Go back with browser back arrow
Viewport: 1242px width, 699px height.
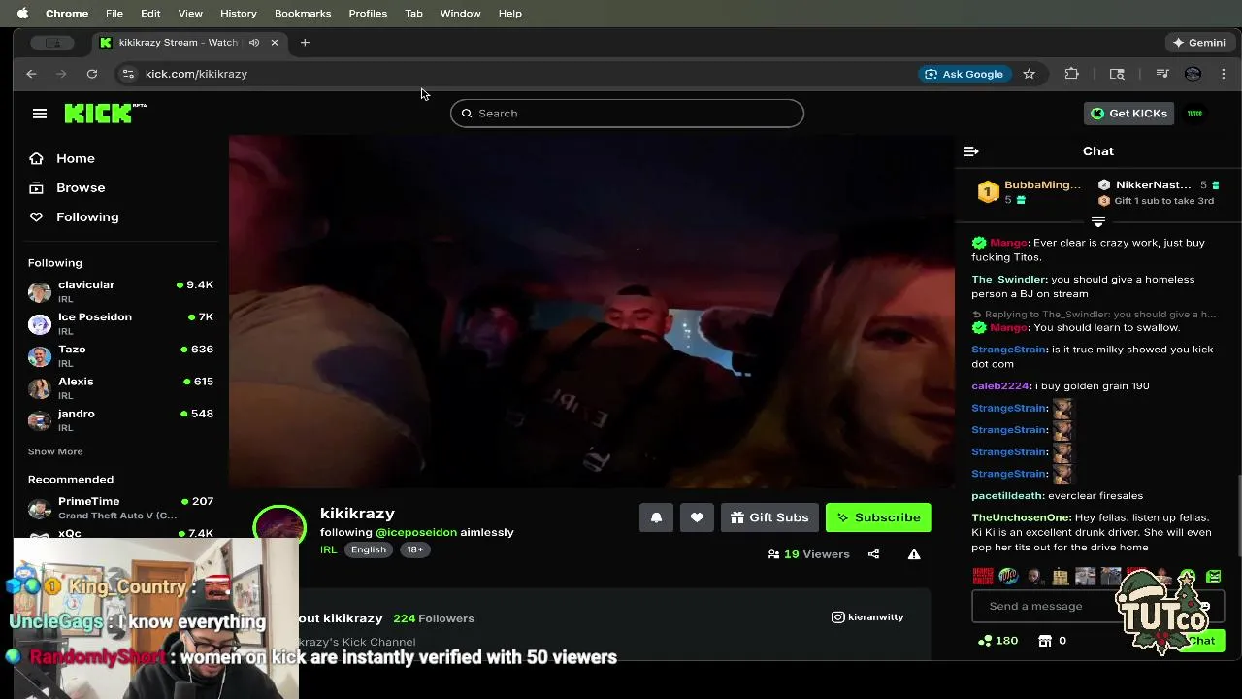(31, 74)
